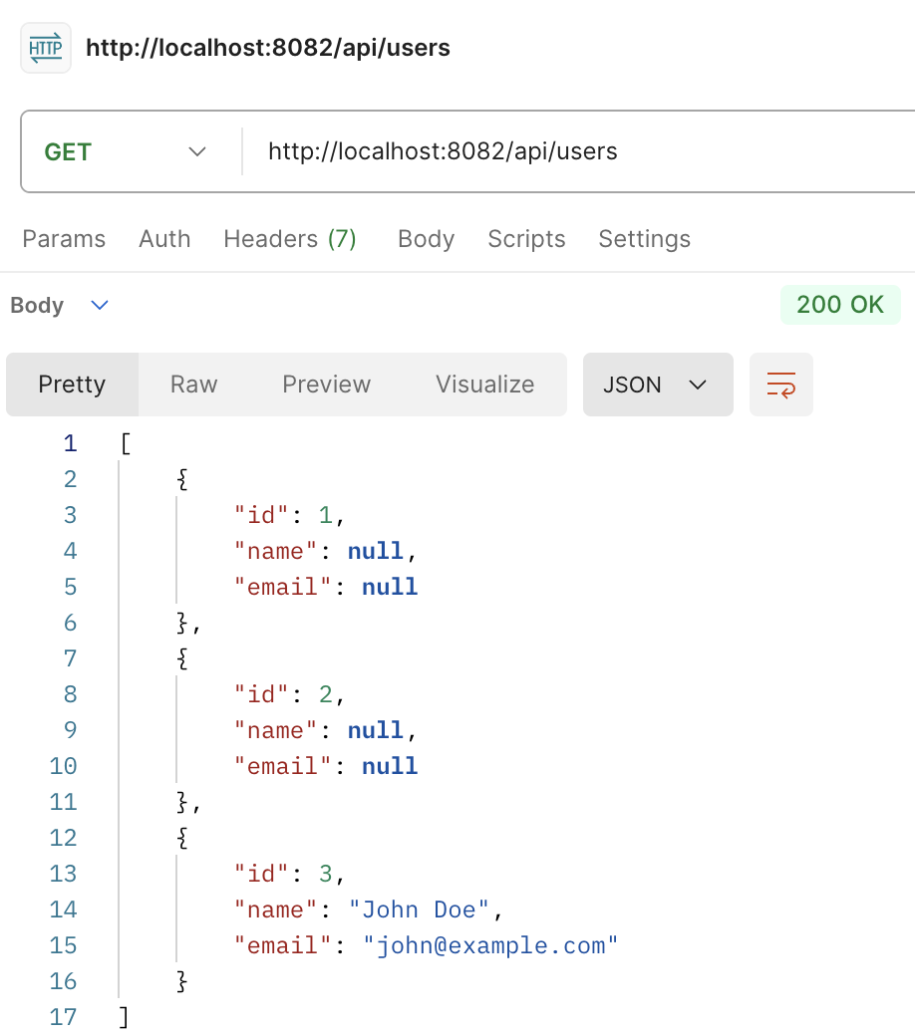The image size is (915, 1036).
Task: Collapse the JSON object starting at line 7
Action: tap(179, 658)
